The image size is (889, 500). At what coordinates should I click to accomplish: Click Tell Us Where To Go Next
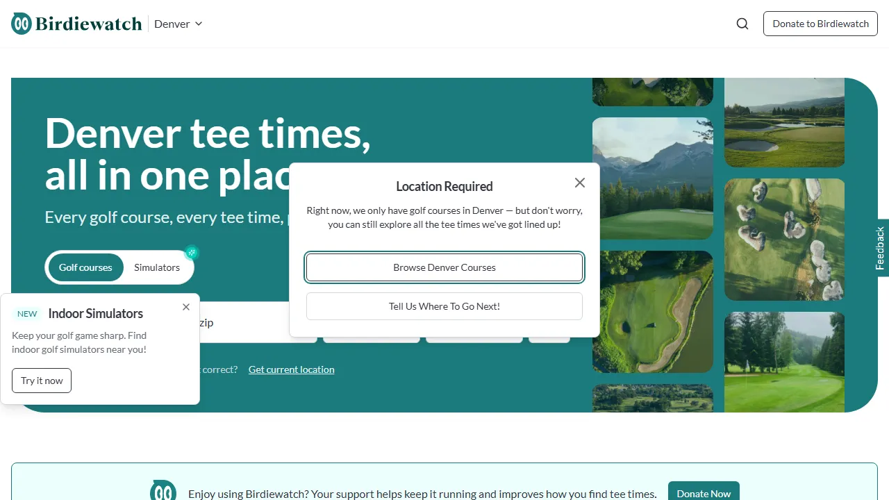[x=444, y=306]
